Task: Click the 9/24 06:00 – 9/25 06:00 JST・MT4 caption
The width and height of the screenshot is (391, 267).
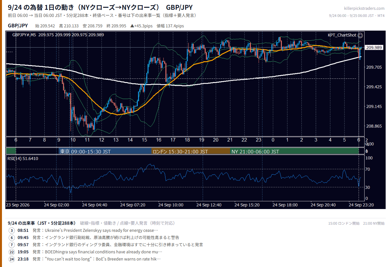Action: tap(357, 16)
